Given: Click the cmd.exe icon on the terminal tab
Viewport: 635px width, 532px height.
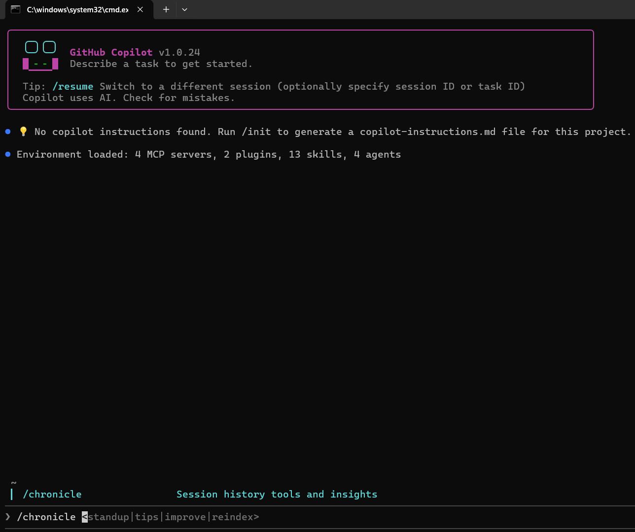Looking at the screenshot, I should [16, 9].
